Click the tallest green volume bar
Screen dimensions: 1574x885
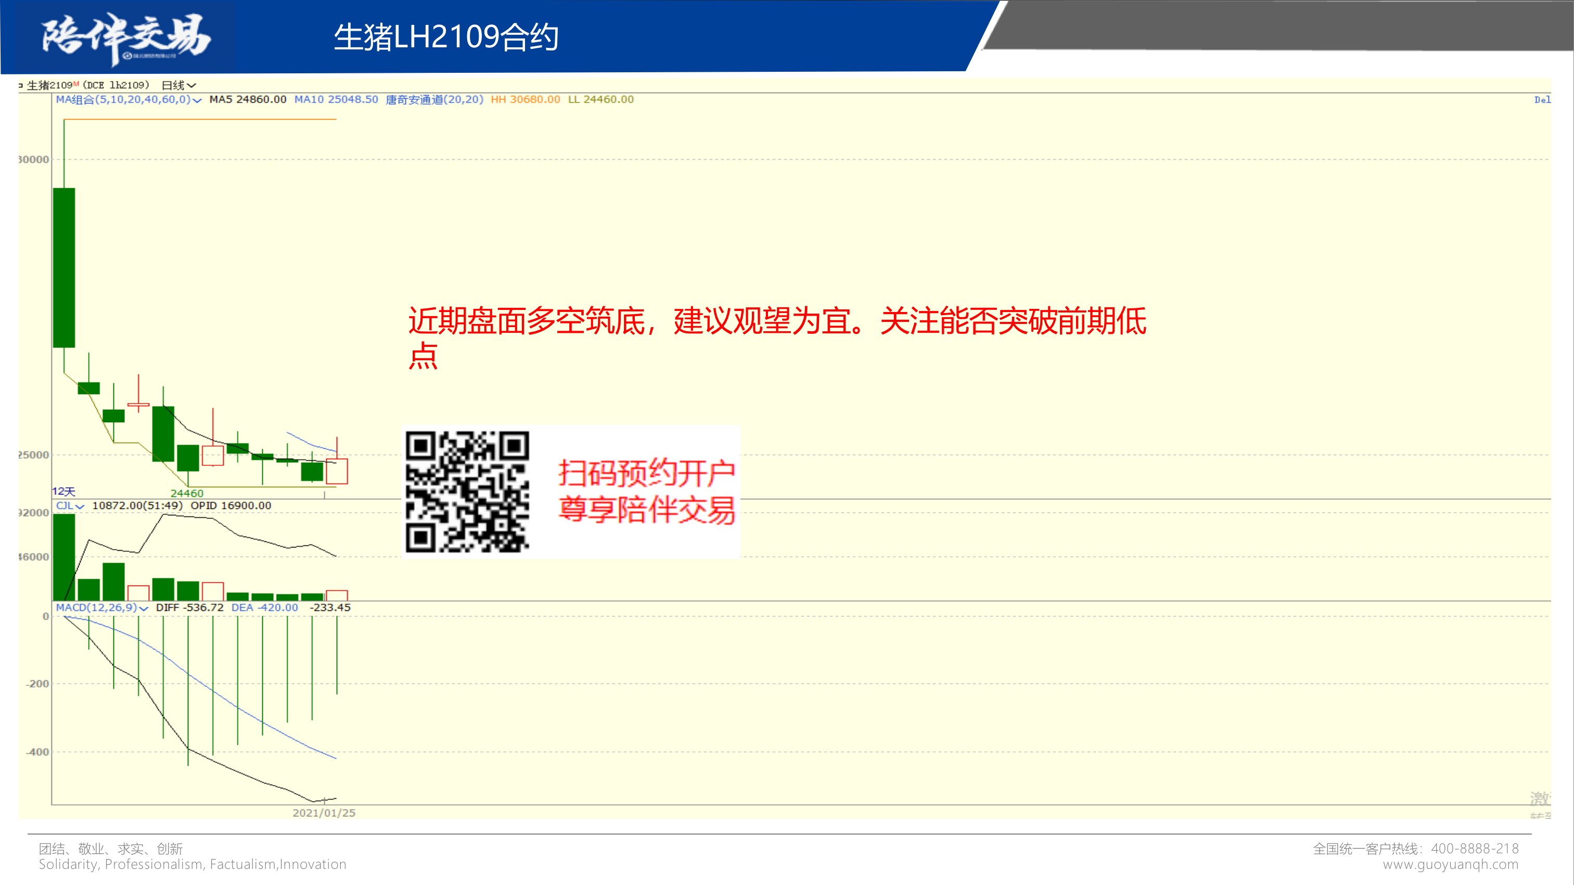pyautogui.click(x=64, y=556)
